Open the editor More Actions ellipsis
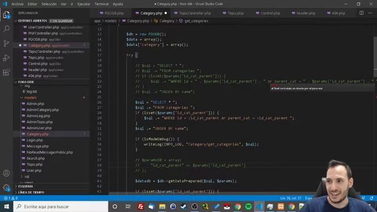Viewport: 377px width, 212px height. [x=371, y=13]
